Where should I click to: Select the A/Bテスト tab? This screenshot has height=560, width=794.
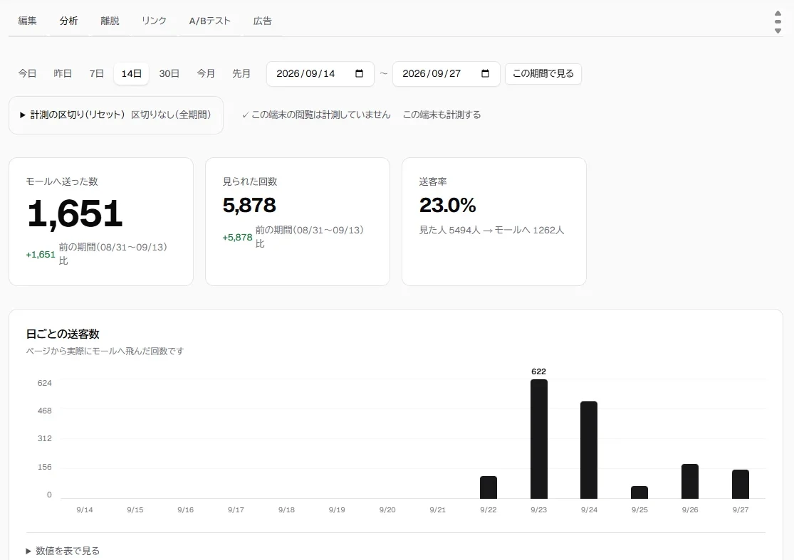click(x=209, y=21)
